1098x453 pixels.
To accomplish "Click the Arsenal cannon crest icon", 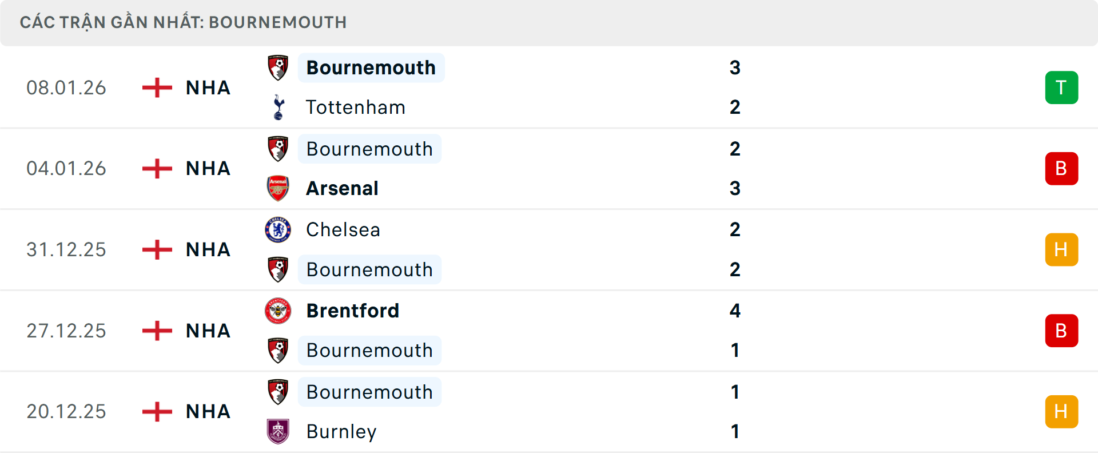I will (278, 188).
